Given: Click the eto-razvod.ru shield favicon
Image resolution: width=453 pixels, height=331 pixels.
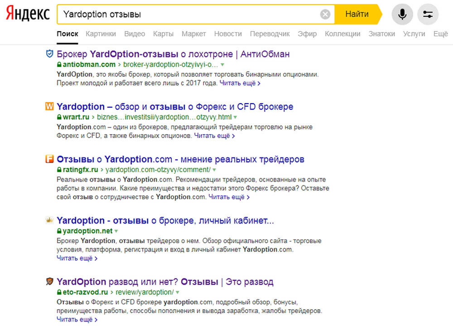Looking at the screenshot, I should pyautogui.click(x=50, y=281).
